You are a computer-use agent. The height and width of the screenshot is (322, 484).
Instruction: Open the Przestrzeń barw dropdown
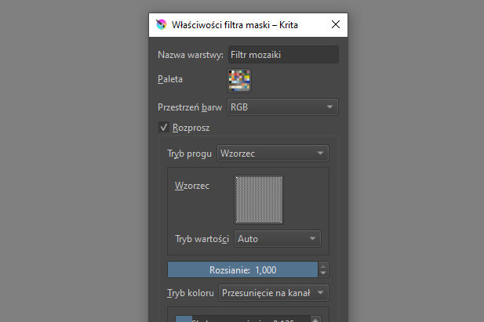coord(282,107)
